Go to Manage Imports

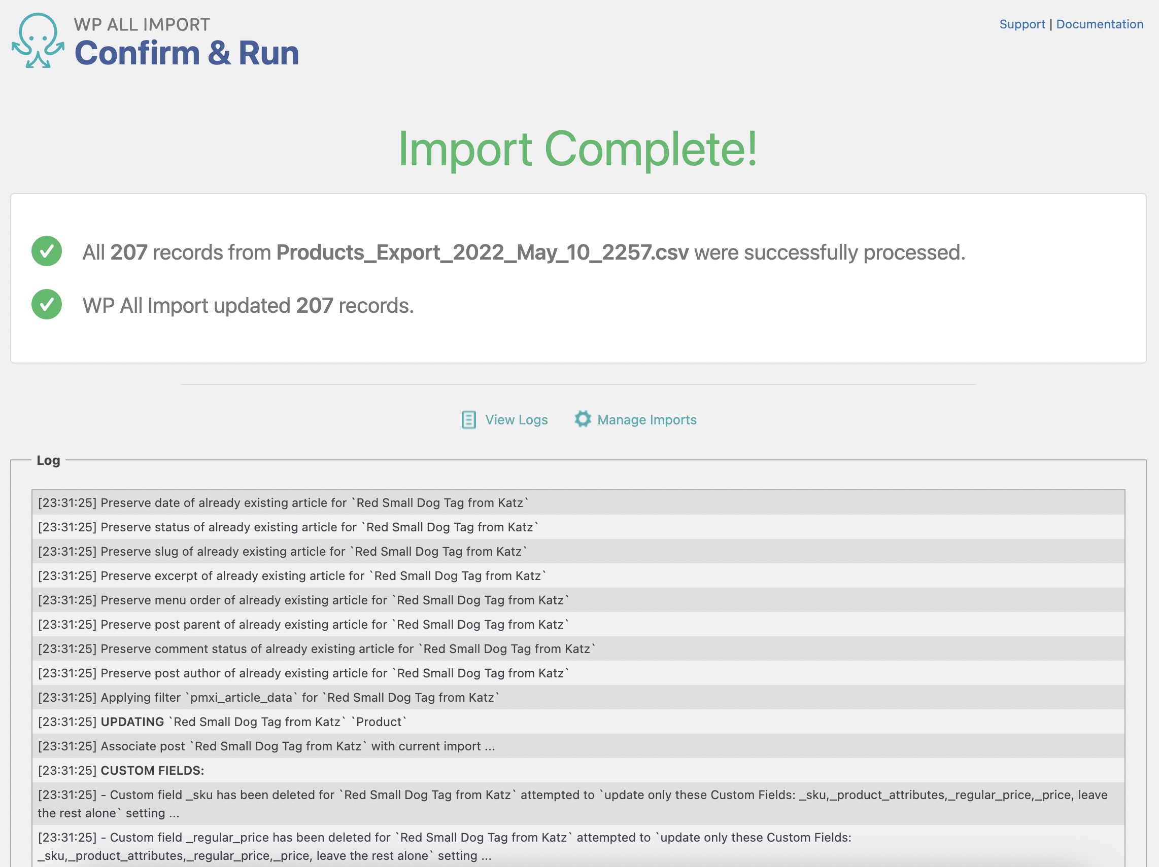tap(646, 420)
